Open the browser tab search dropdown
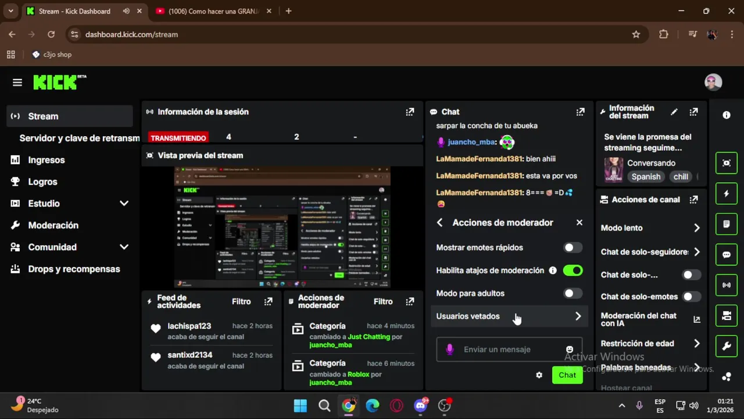The image size is (744, 419). pos(10,11)
